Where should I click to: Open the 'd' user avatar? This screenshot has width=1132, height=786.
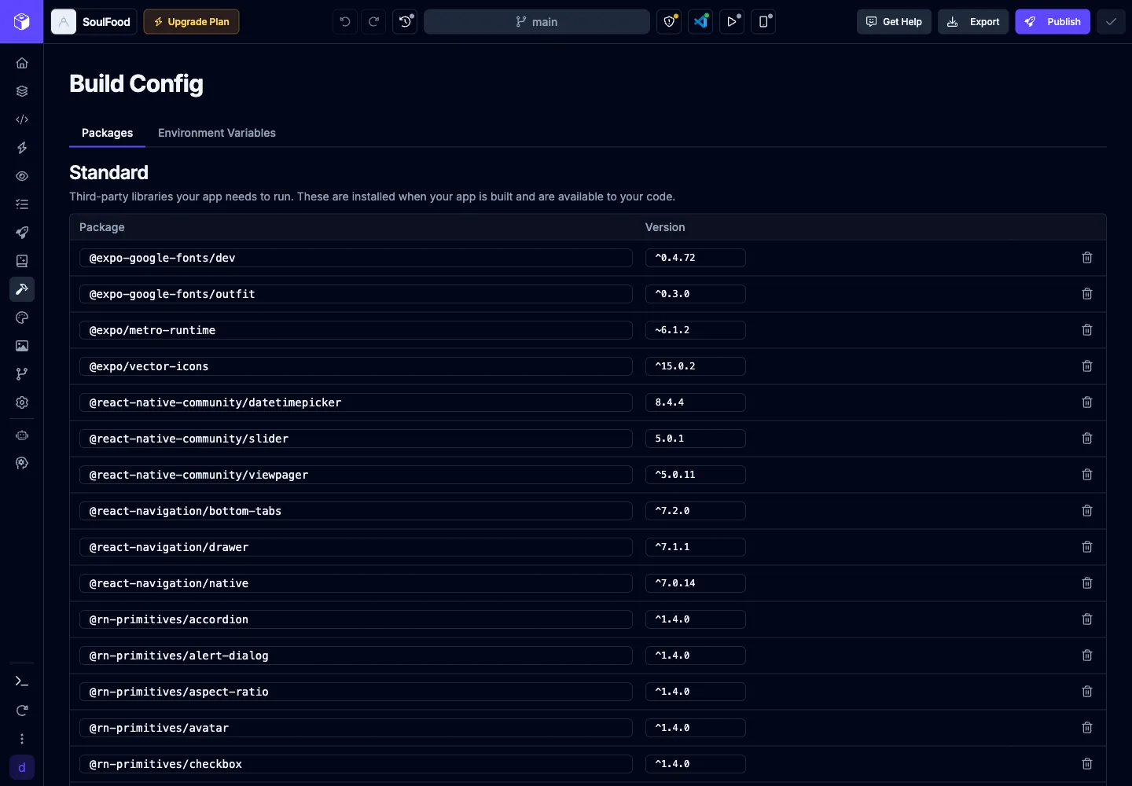pos(22,767)
